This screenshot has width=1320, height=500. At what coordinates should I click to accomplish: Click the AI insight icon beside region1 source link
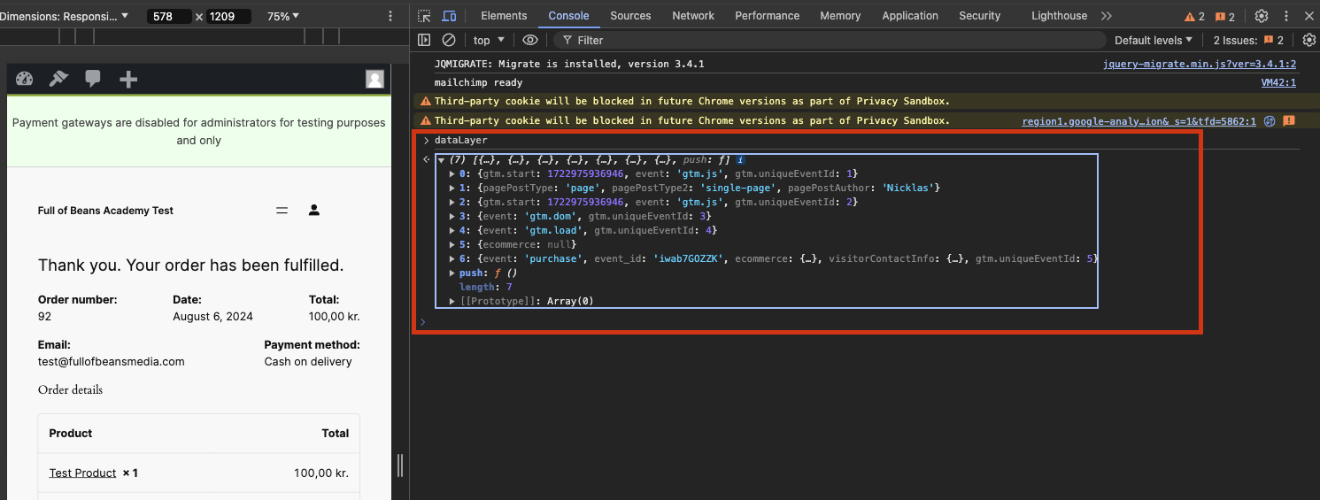1270,121
